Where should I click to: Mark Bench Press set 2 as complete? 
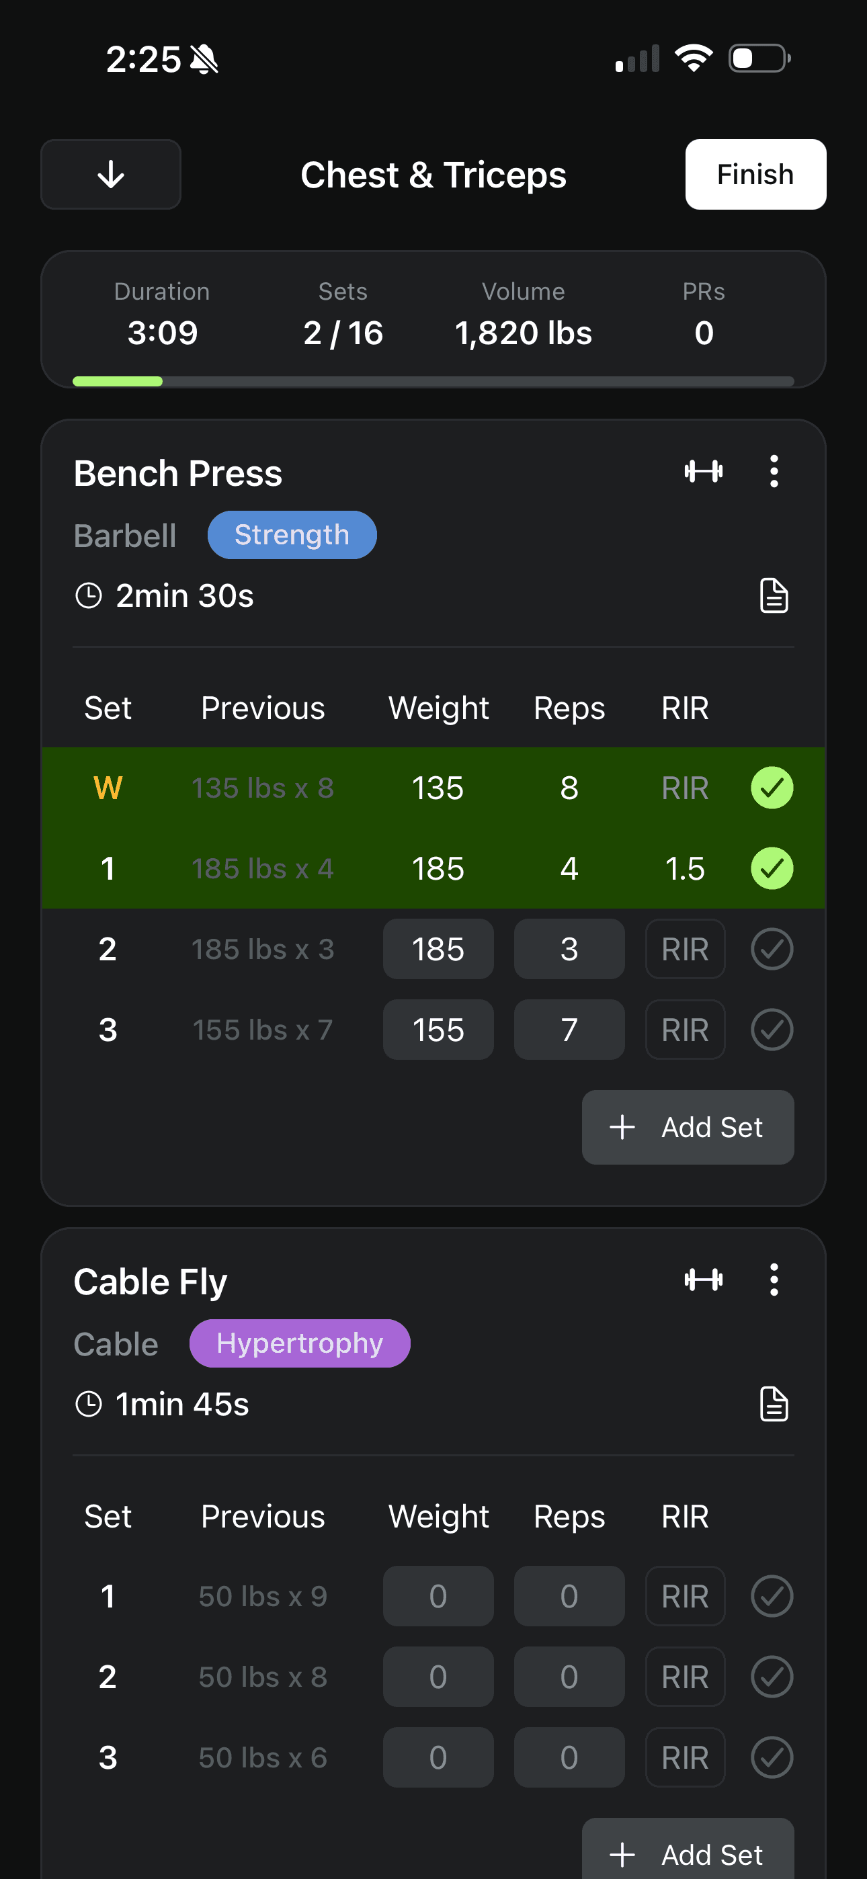[772, 949]
